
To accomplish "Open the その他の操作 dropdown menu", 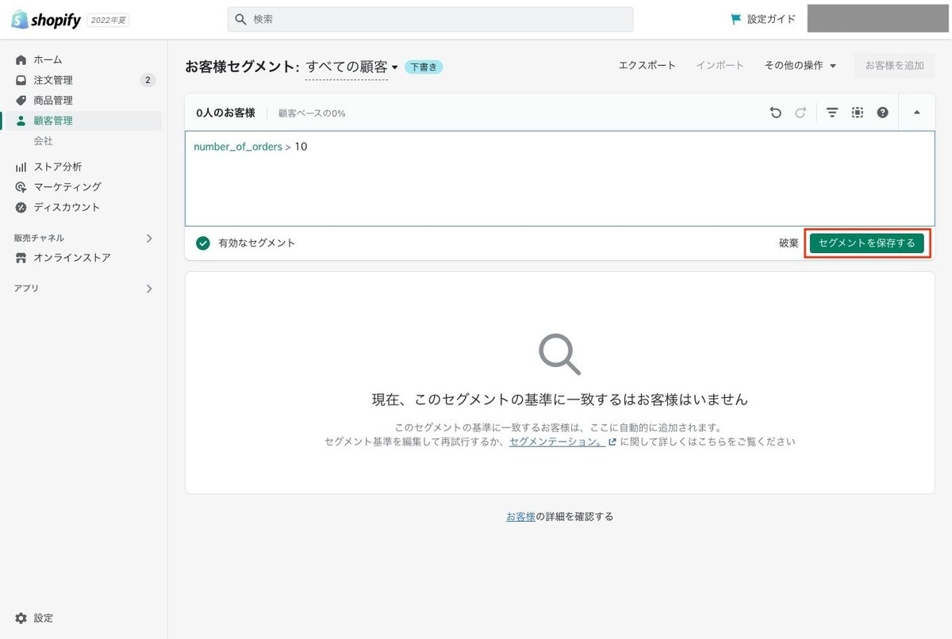I will click(800, 65).
